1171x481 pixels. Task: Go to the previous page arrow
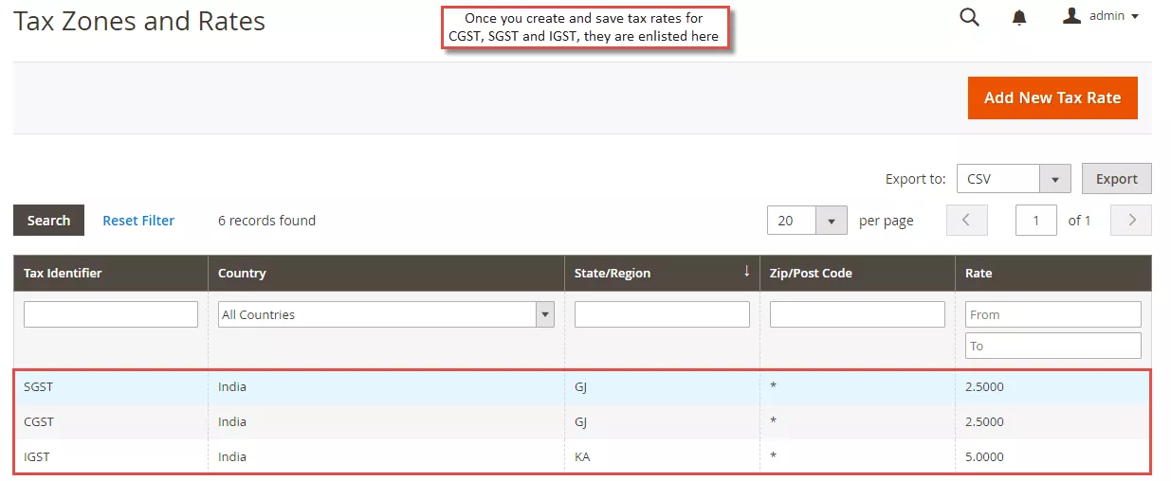[966, 221]
